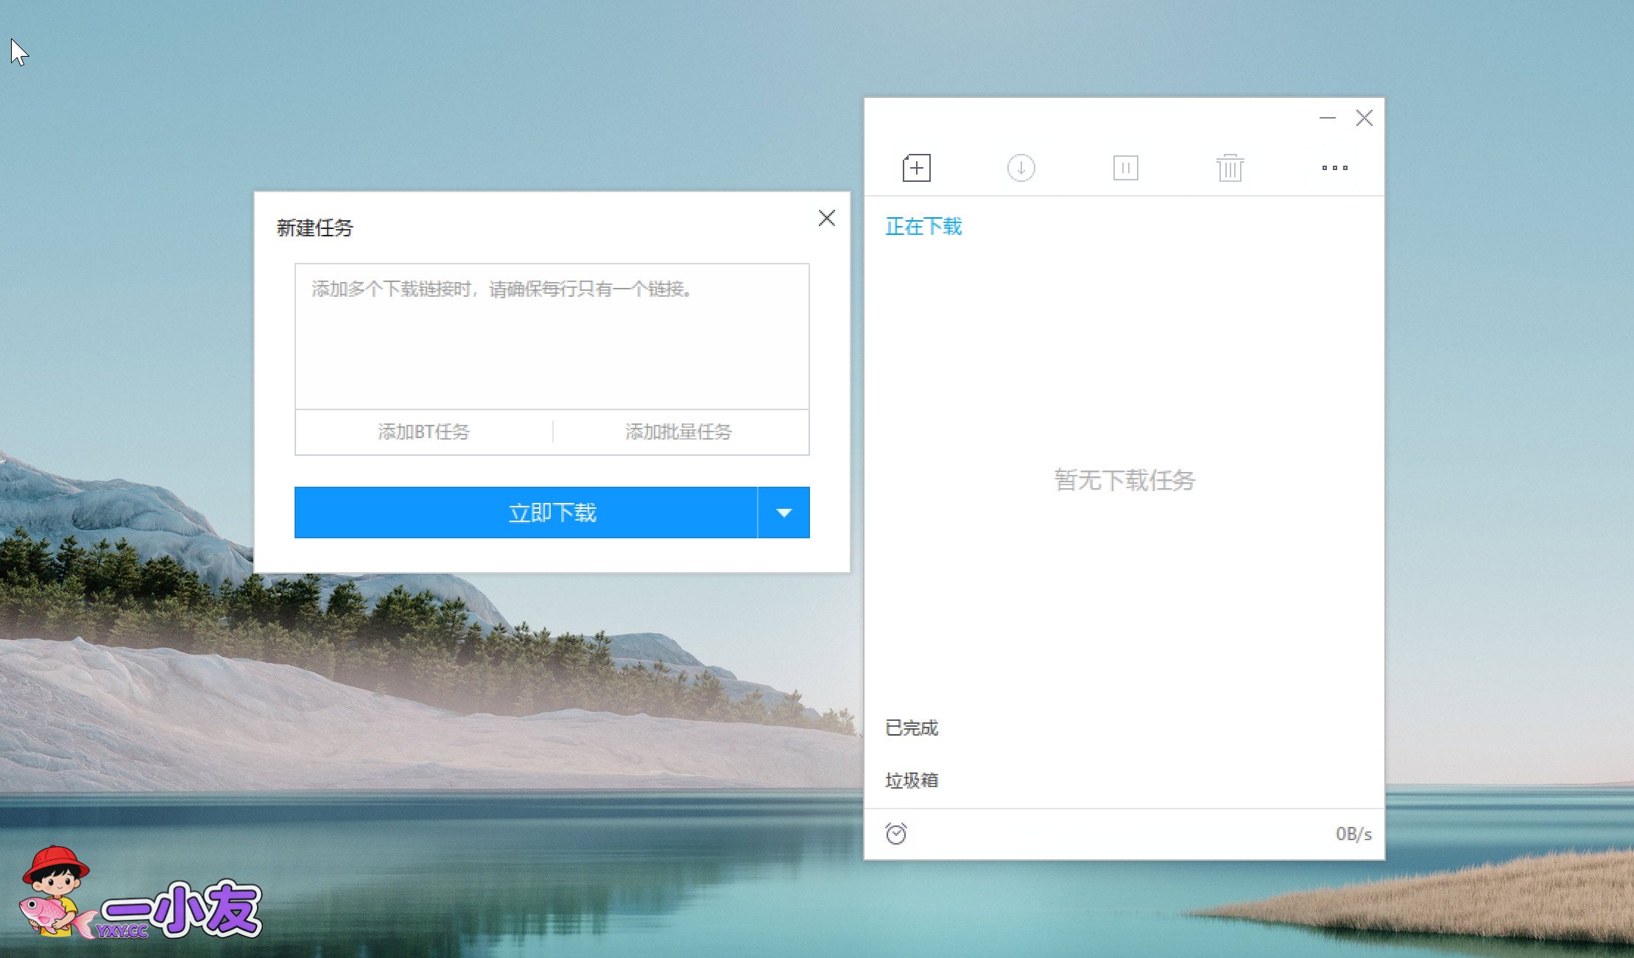Click the 暂无下载任务 empty list area
The image size is (1634, 958).
(1124, 480)
